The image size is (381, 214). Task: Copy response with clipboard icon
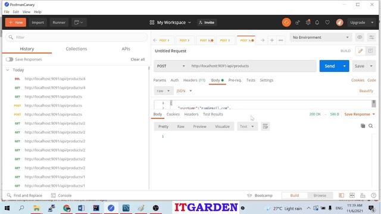point(363,125)
